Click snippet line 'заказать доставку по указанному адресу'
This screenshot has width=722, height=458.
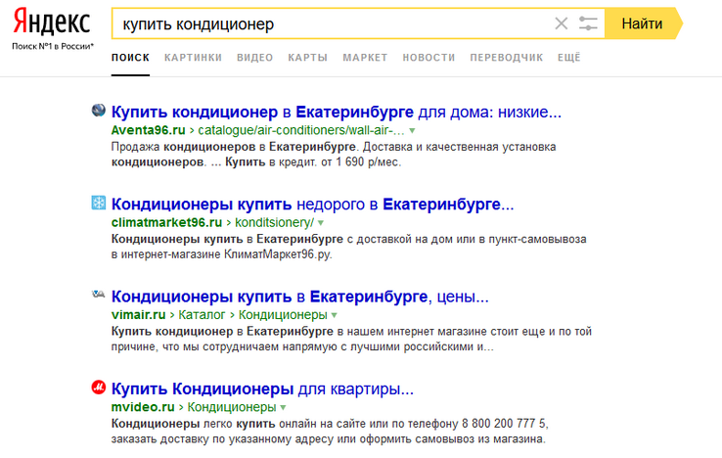click(x=222, y=438)
